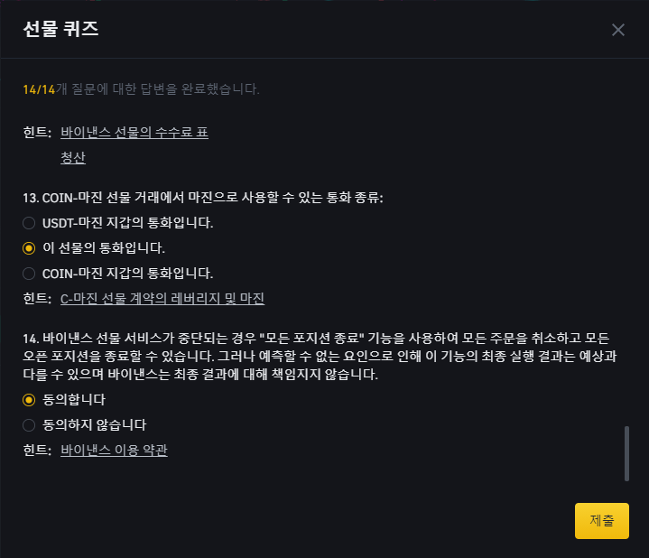The image size is (649, 558).
Task: Open C-마진 선물 계약의 레버리지 및 마진 link
Action: (162, 299)
